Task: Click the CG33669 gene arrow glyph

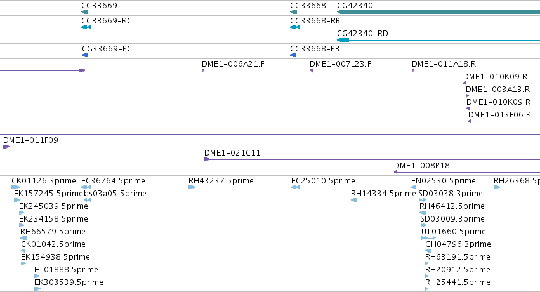Action: coord(85,12)
